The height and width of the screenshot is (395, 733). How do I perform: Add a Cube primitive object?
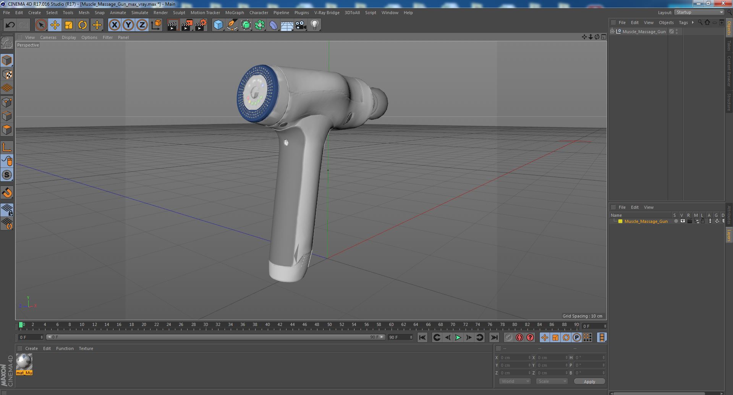coord(218,25)
